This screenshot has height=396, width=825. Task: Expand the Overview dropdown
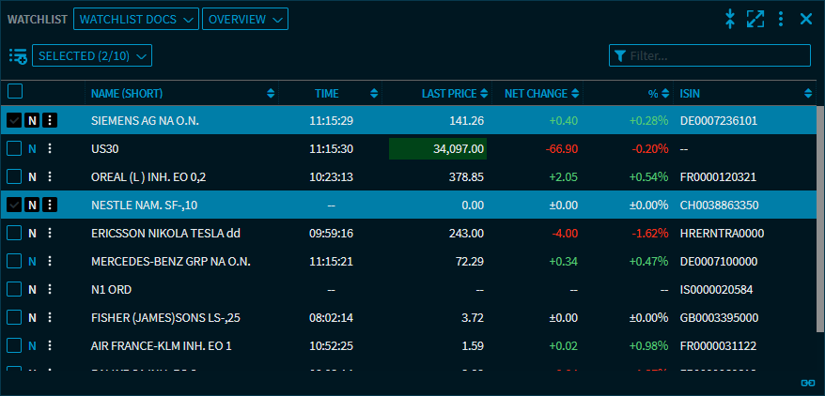[x=245, y=20]
